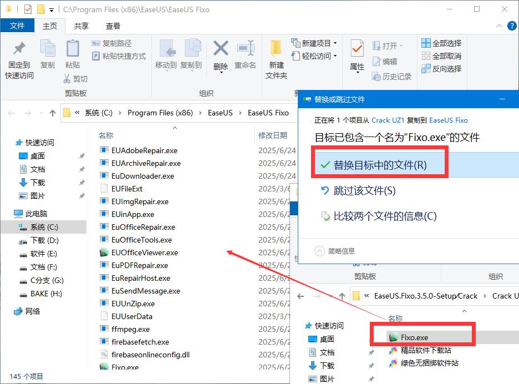Collapse the ribbon with the chevron
Screen dimensions: 519x384
tap(499, 26)
